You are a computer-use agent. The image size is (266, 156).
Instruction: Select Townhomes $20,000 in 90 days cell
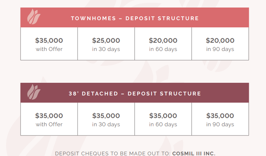(x=220, y=44)
